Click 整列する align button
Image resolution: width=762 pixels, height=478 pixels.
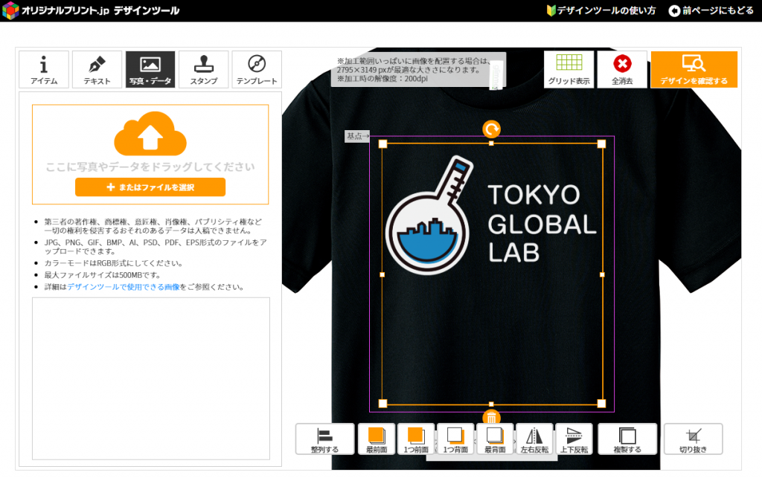(324, 439)
